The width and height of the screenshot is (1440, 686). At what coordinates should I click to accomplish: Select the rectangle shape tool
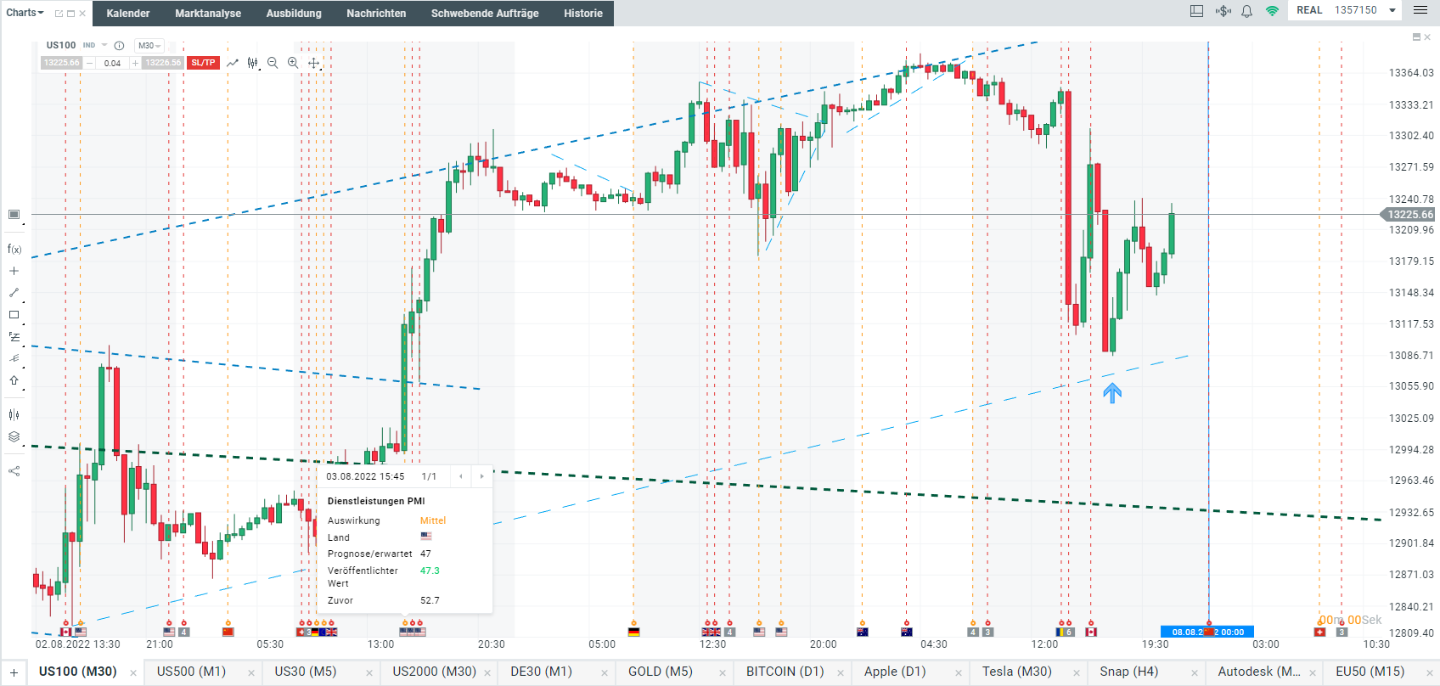click(14, 315)
